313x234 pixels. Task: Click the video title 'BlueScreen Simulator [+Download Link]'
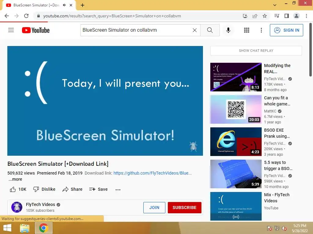pyautogui.click(x=58, y=164)
